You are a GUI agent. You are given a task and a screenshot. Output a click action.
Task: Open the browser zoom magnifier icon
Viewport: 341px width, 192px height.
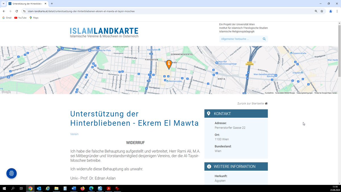pos(316,11)
